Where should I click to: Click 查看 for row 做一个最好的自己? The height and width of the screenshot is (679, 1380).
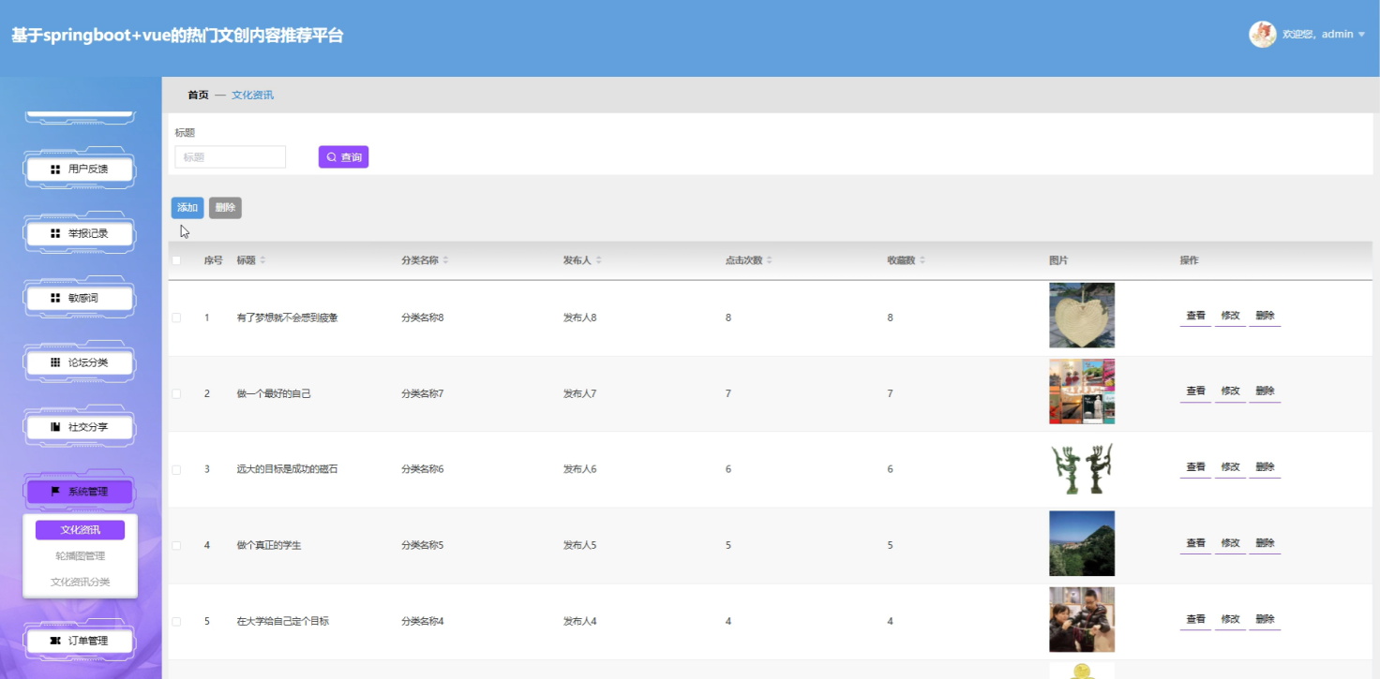click(1195, 391)
